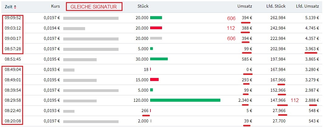Viewport: 324px width, 127px height.
Task: Sort by the Kurs column header
Action: (x=56, y=6)
